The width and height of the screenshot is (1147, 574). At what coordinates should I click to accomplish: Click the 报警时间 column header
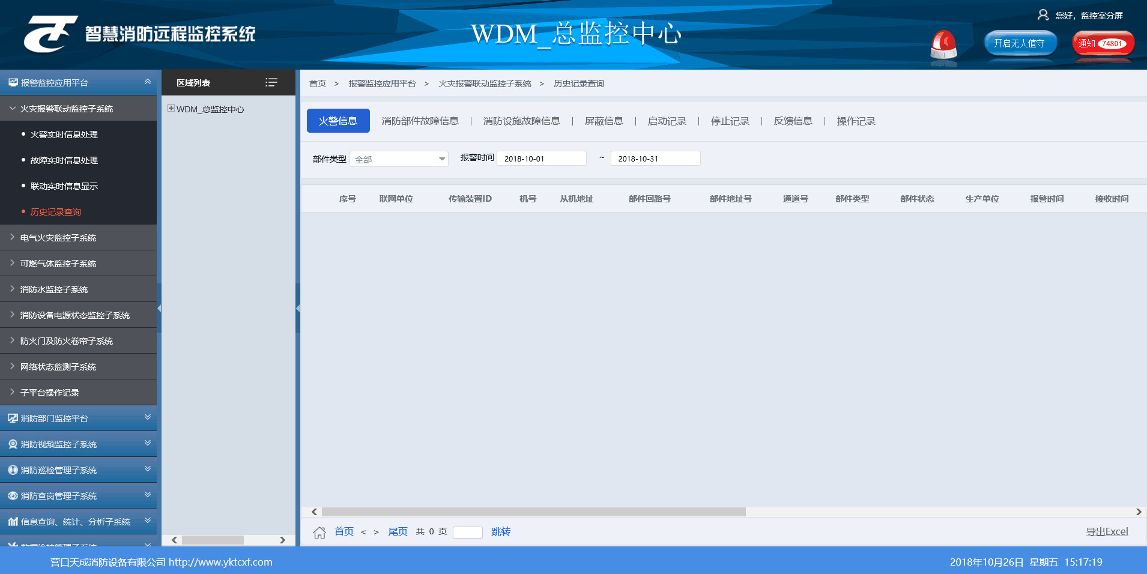pyautogui.click(x=1047, y=199)
